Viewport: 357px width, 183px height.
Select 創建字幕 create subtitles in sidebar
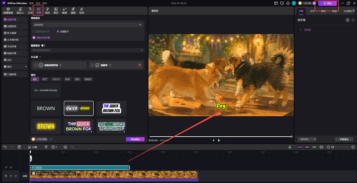click(15, 53)
